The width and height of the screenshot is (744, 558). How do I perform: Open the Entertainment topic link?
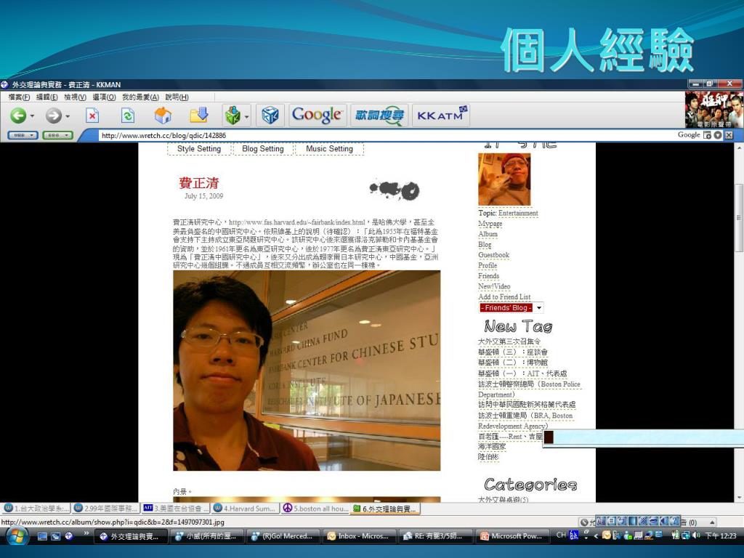518,214
